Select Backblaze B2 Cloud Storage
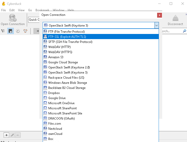 click(101, 88)
